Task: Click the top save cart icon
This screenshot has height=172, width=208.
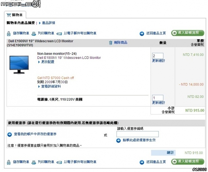Action: [x=9, y=33]
